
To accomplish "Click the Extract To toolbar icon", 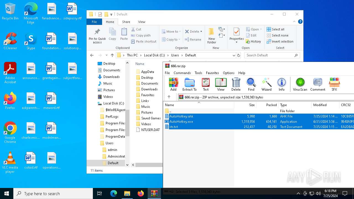I will coord(189,84).
